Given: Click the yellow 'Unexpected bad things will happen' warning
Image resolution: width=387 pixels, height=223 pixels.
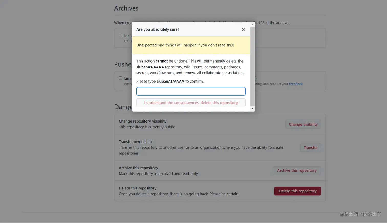Looking at the screenshot, I should tap(191, 45).
